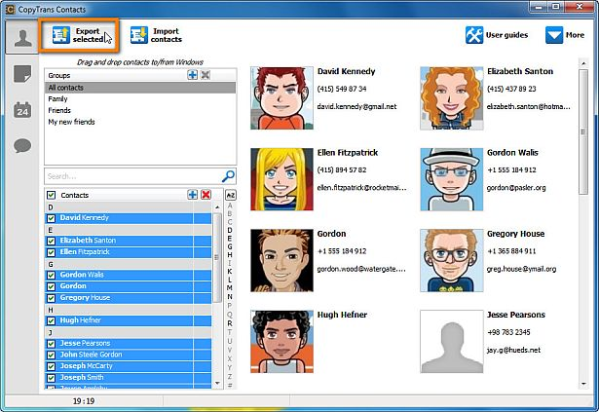Image resolution: width=599 pixels, height=412 pixels.
Task: Open the Notes section in sidebar
Action: (21, 74)
